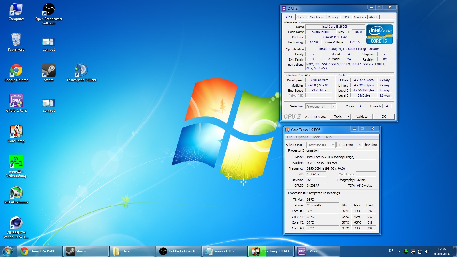The height and width of the screenshot is (257, 457).
Task: Select the TeamSpeak 3 Client icon
Action: pyautogui.click(x=81, y=73)
